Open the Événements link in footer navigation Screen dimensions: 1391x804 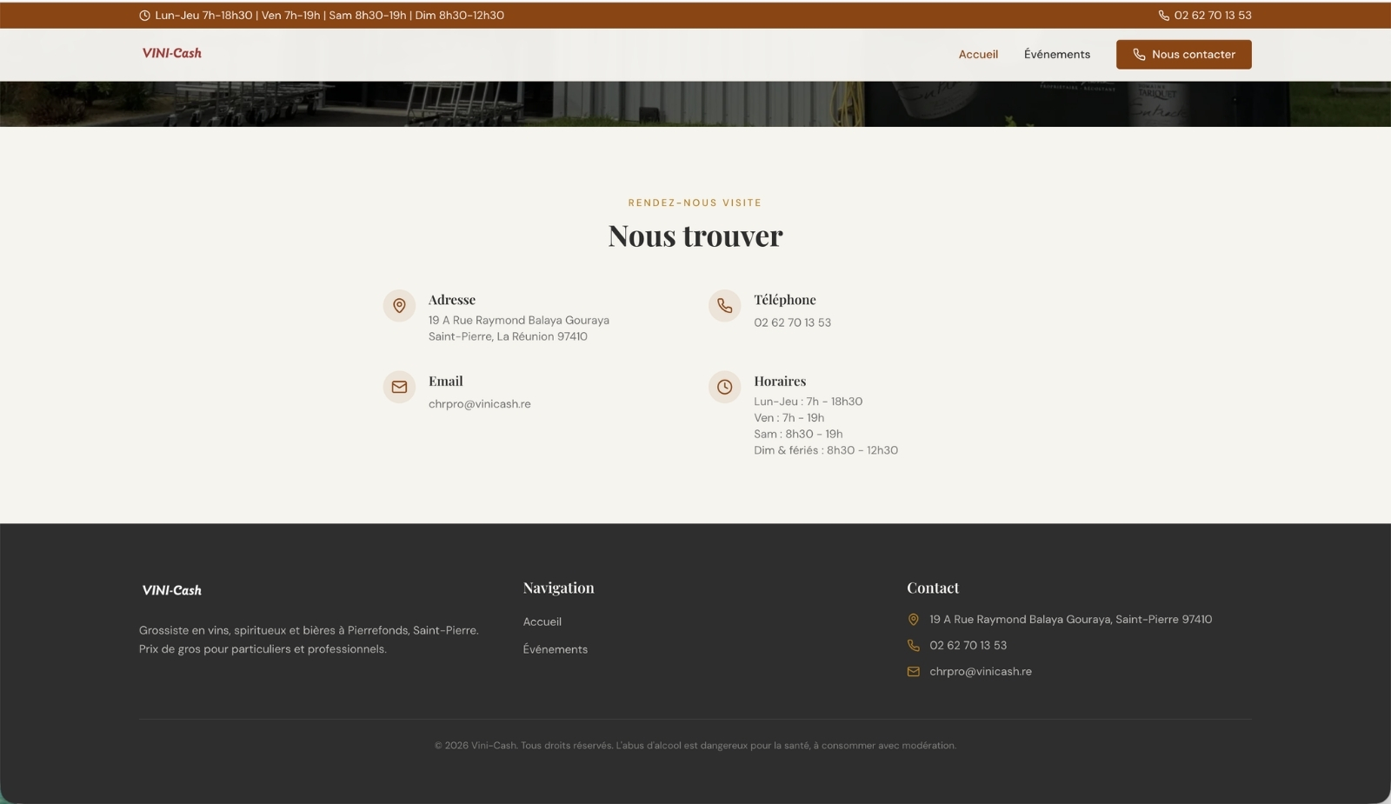[556, 650]
